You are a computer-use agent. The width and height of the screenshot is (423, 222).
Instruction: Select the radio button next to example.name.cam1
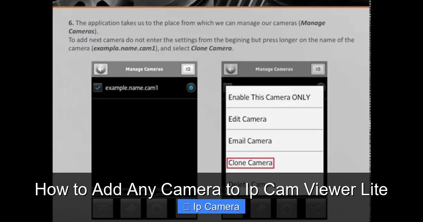pos(191,88)
